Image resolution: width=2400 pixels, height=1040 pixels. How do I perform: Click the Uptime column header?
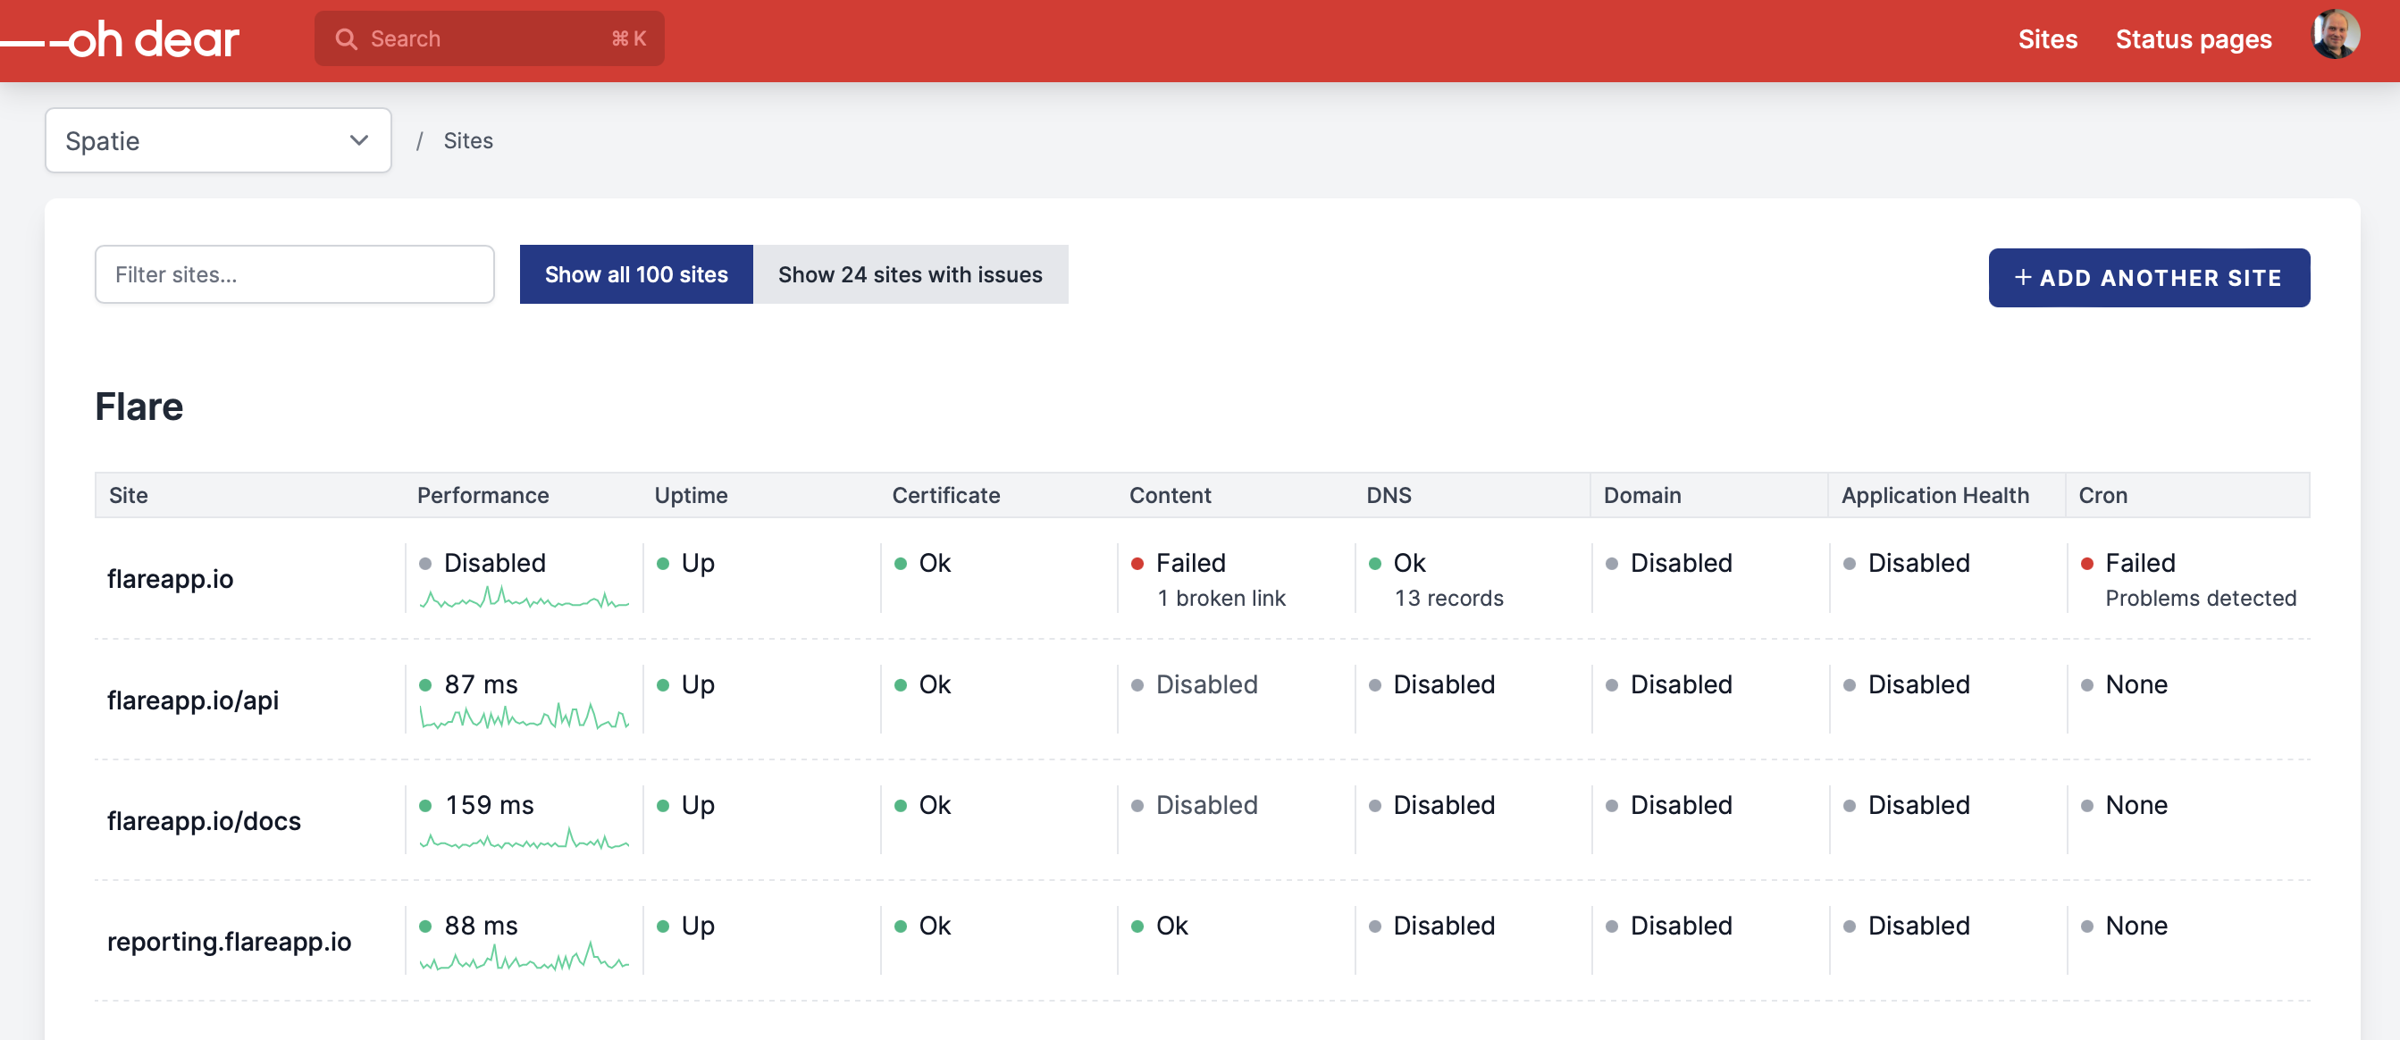click(x=691, y=495)
